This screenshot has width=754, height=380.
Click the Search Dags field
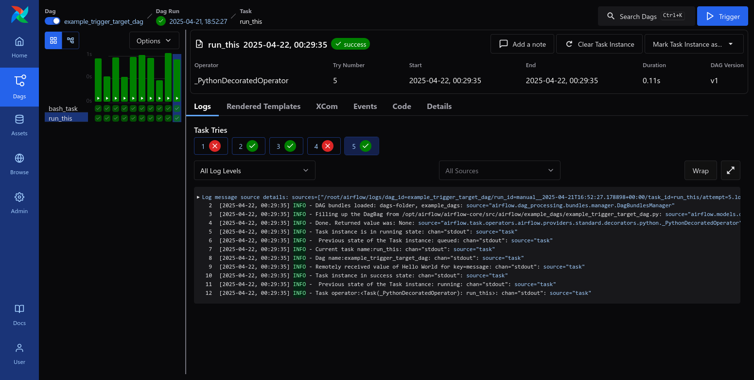tap(646, 16)
